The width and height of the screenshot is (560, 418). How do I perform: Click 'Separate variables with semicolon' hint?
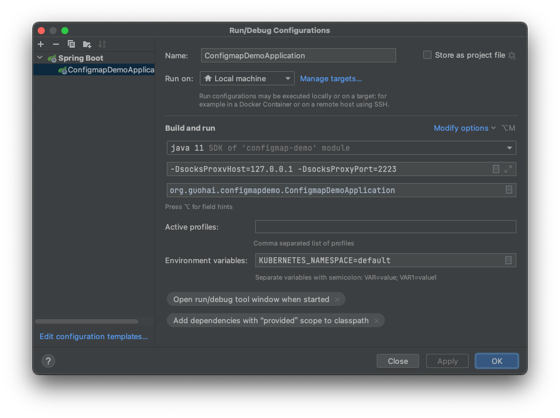345,277
